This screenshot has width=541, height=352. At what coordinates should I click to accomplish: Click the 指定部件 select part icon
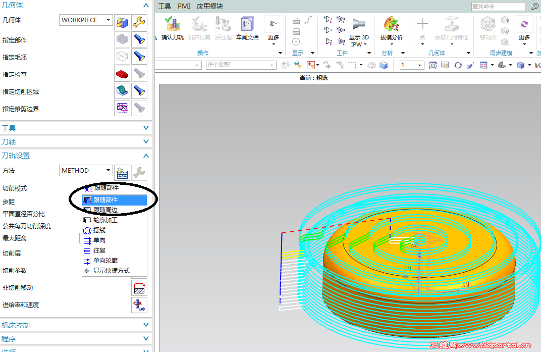pyautogui.click(x=122, y=39)
